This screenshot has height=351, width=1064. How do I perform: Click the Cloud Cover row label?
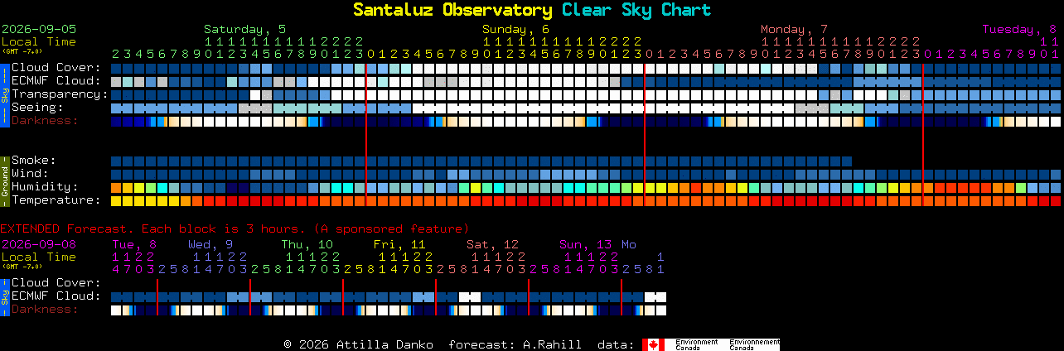pos(56,68)
